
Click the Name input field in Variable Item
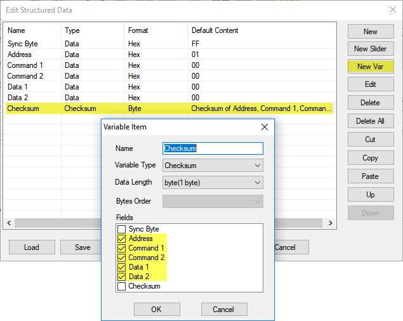tap(213, 148)
